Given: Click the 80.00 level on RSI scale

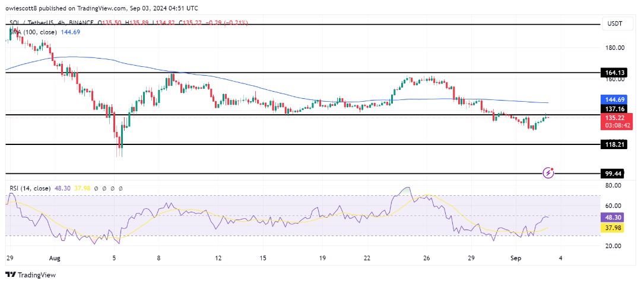Looking at the screenshot, I should [x=612, y=186].
